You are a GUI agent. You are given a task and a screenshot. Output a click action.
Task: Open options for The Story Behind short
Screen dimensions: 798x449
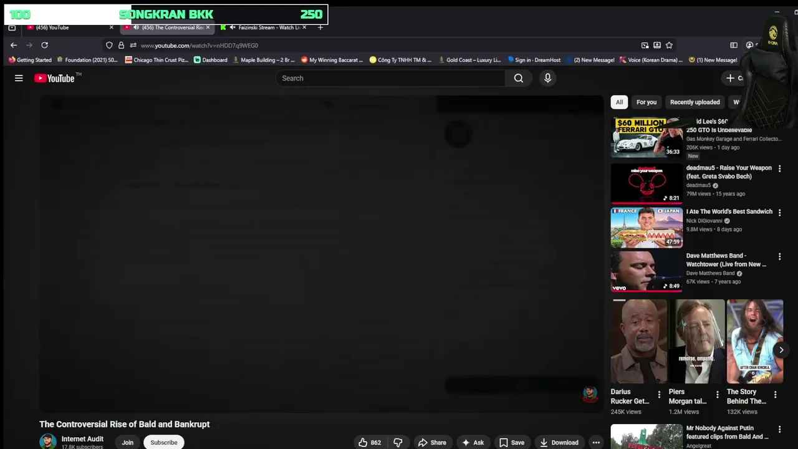coord(775,394)
